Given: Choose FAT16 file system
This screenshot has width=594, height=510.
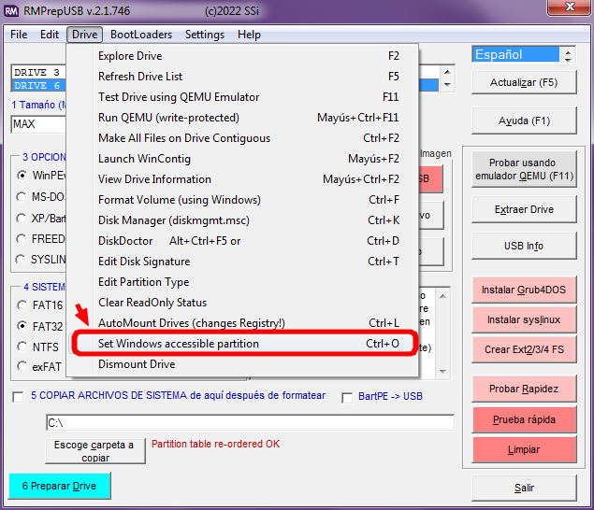Looking at the screenshot, I should [x=22, y=305].
